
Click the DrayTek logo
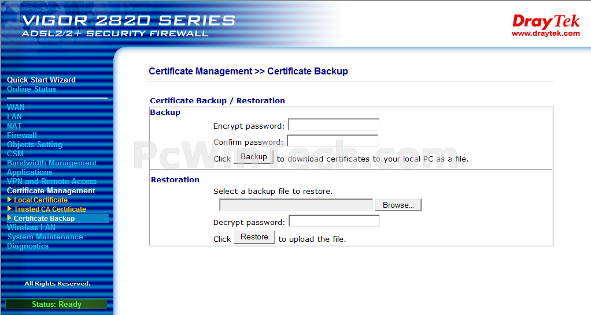(545, 21)
